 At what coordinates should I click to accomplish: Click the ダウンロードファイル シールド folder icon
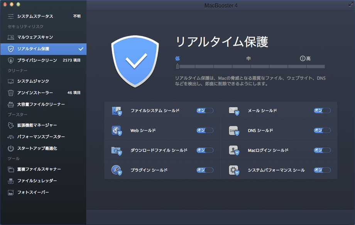117,151
